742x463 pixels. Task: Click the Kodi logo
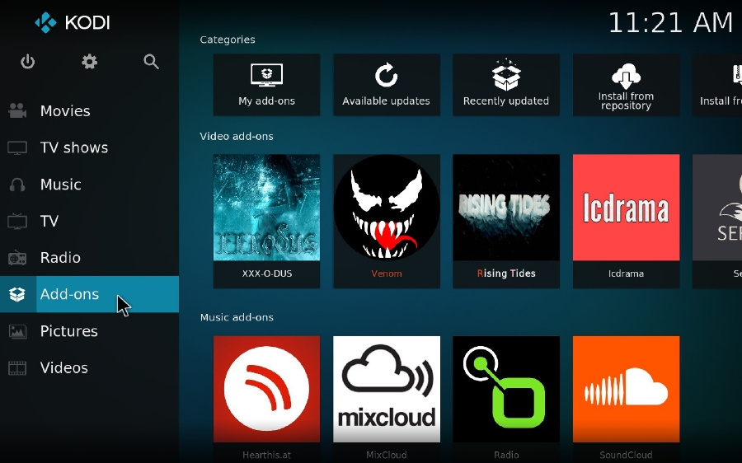(73, 22)
